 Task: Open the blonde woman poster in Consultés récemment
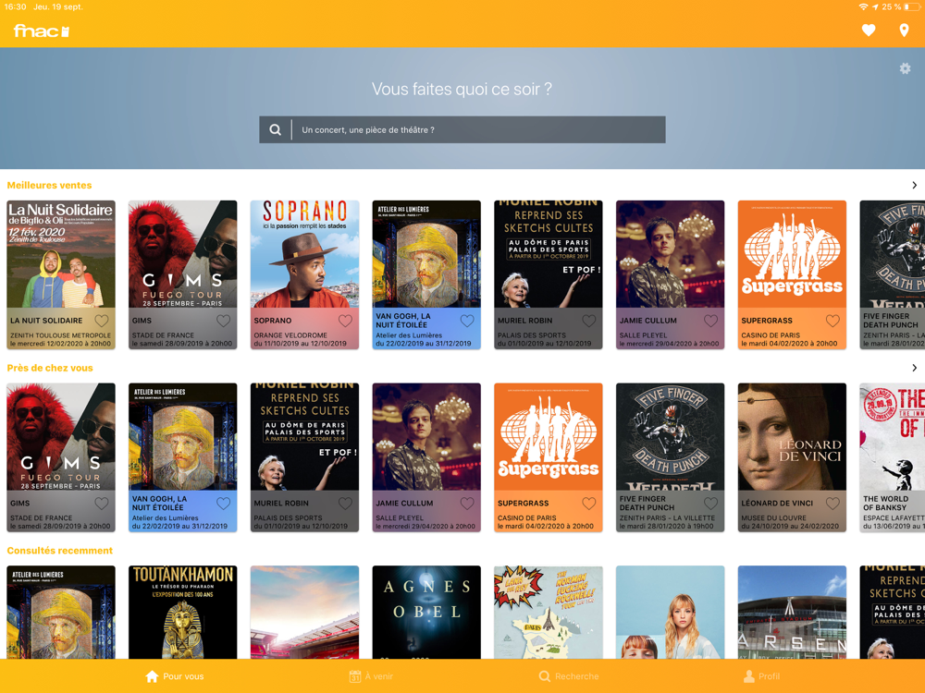pos(670,613)
